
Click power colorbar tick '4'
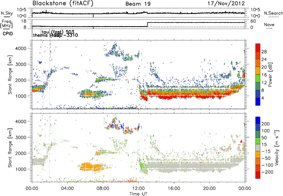click(263, 98)
